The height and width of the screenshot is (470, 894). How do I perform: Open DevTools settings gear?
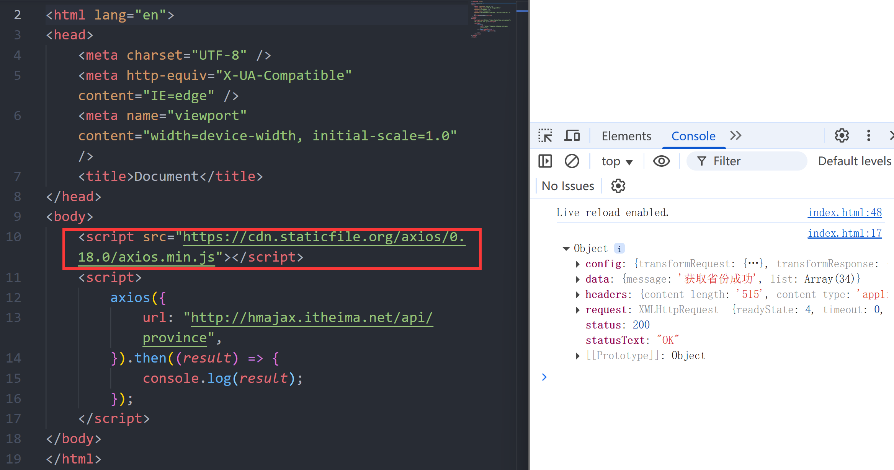pyautogui.click(x=842, y=135)
